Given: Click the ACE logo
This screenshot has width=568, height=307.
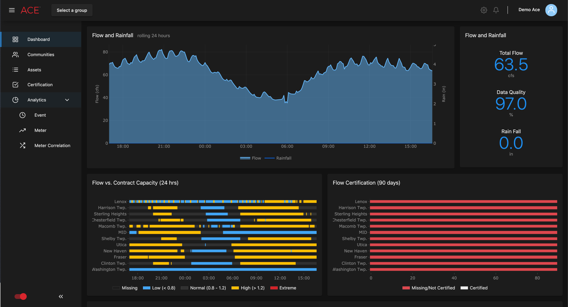Looking at the screenshot, I should 30,10.
